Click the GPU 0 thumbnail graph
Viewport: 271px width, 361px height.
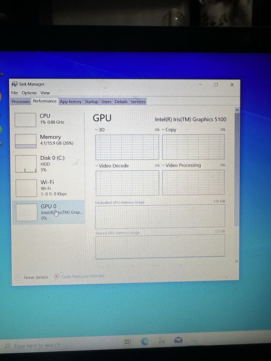26,212
